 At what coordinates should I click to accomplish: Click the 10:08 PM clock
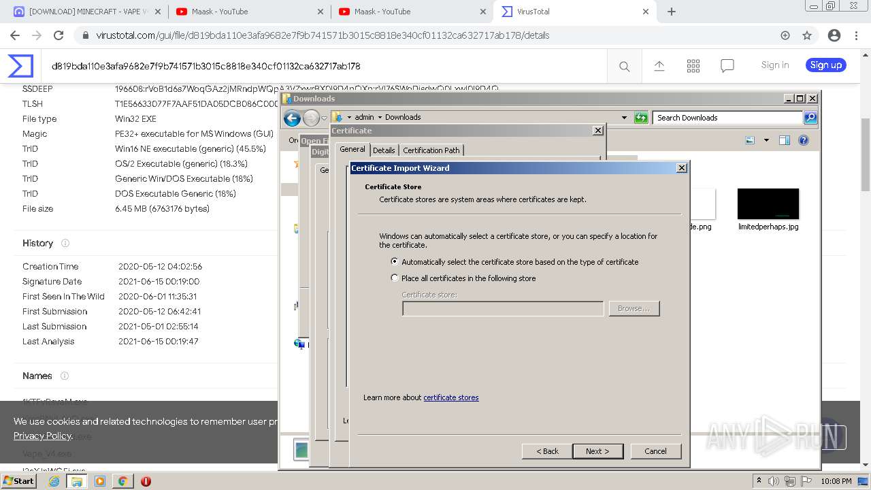pyautogui.click(x=836, y=481)
